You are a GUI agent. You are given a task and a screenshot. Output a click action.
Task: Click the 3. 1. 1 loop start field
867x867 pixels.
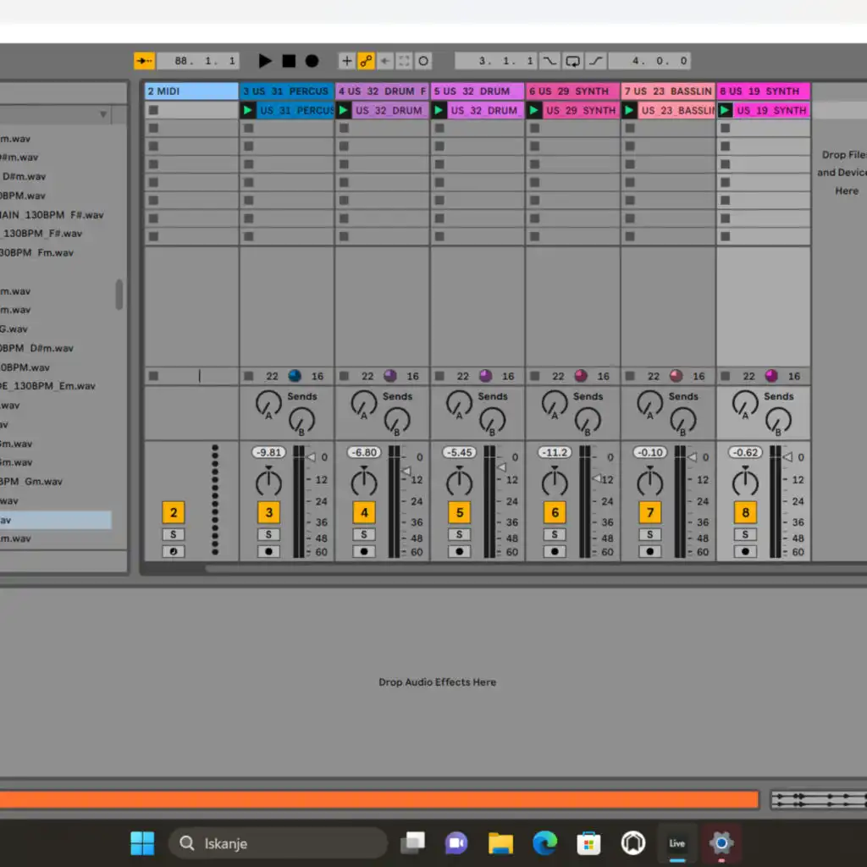coord(496,61)
